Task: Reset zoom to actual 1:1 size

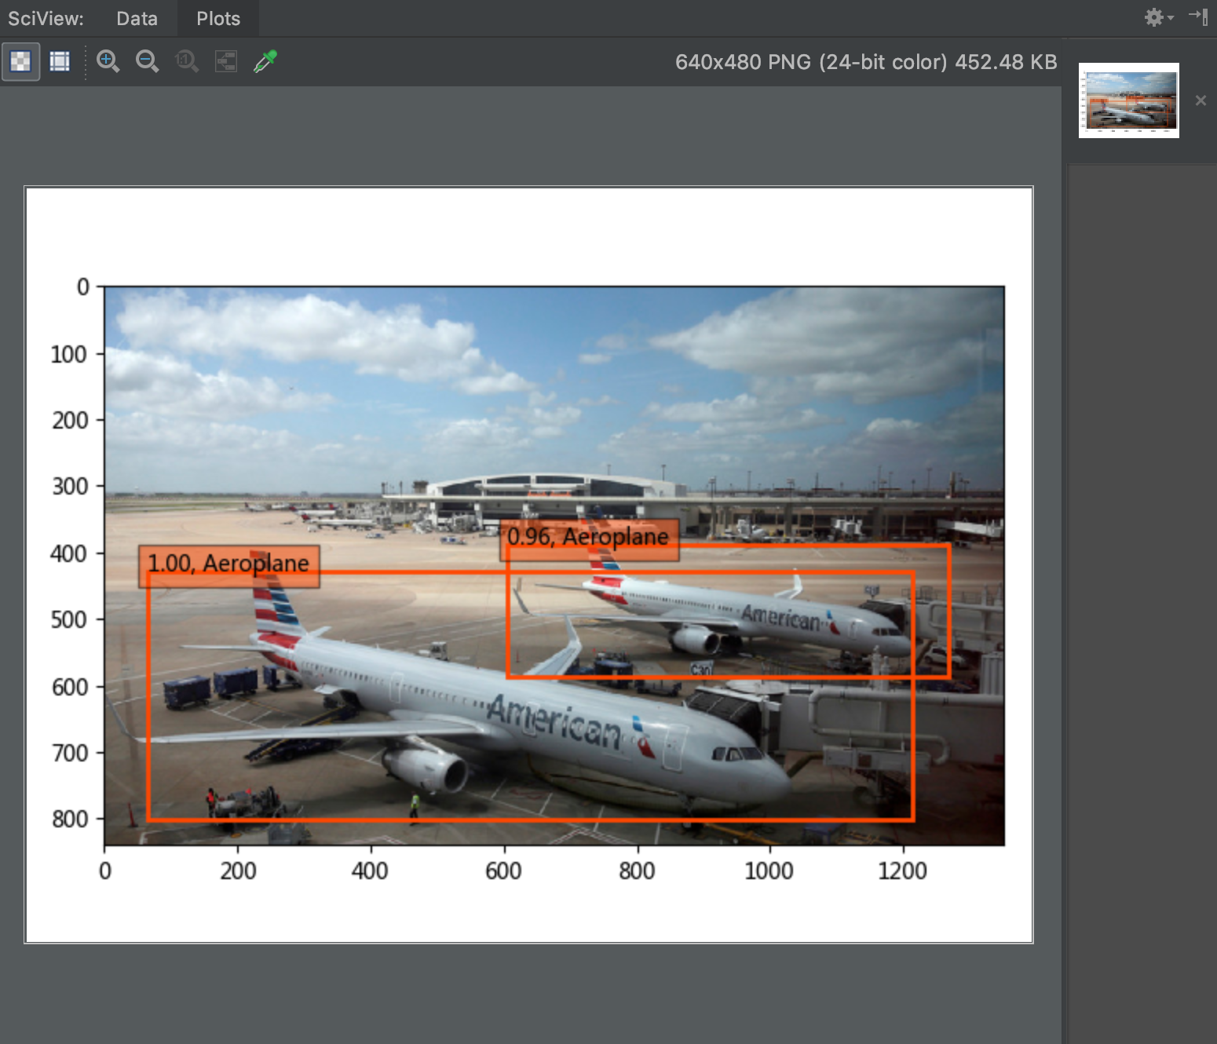Action: [186, 61]
